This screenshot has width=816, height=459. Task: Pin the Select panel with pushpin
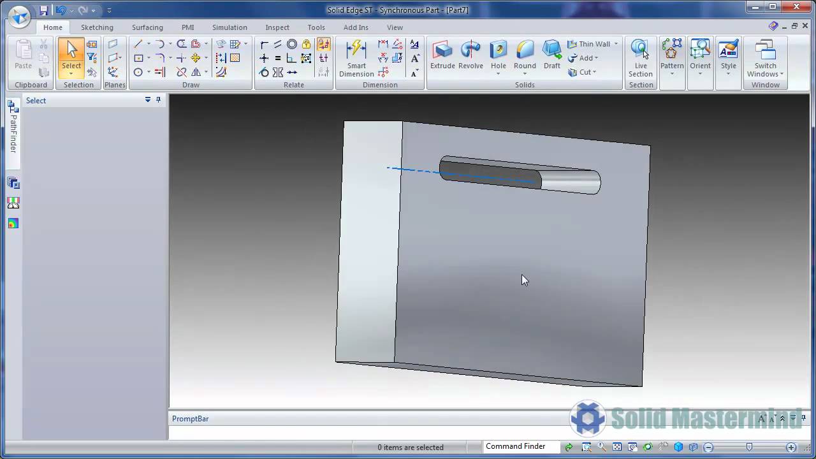[x=159, y=100]
